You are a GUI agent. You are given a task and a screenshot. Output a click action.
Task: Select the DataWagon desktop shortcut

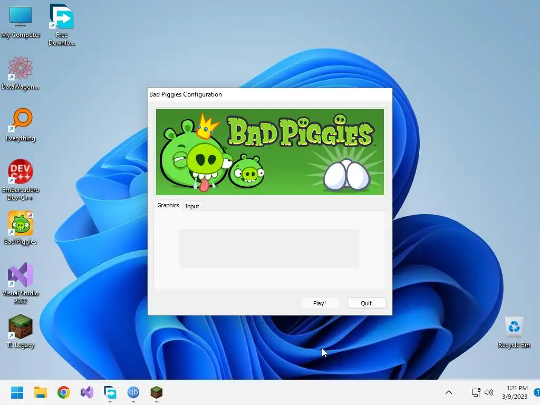pyautogui.click(x=21, y=73)
